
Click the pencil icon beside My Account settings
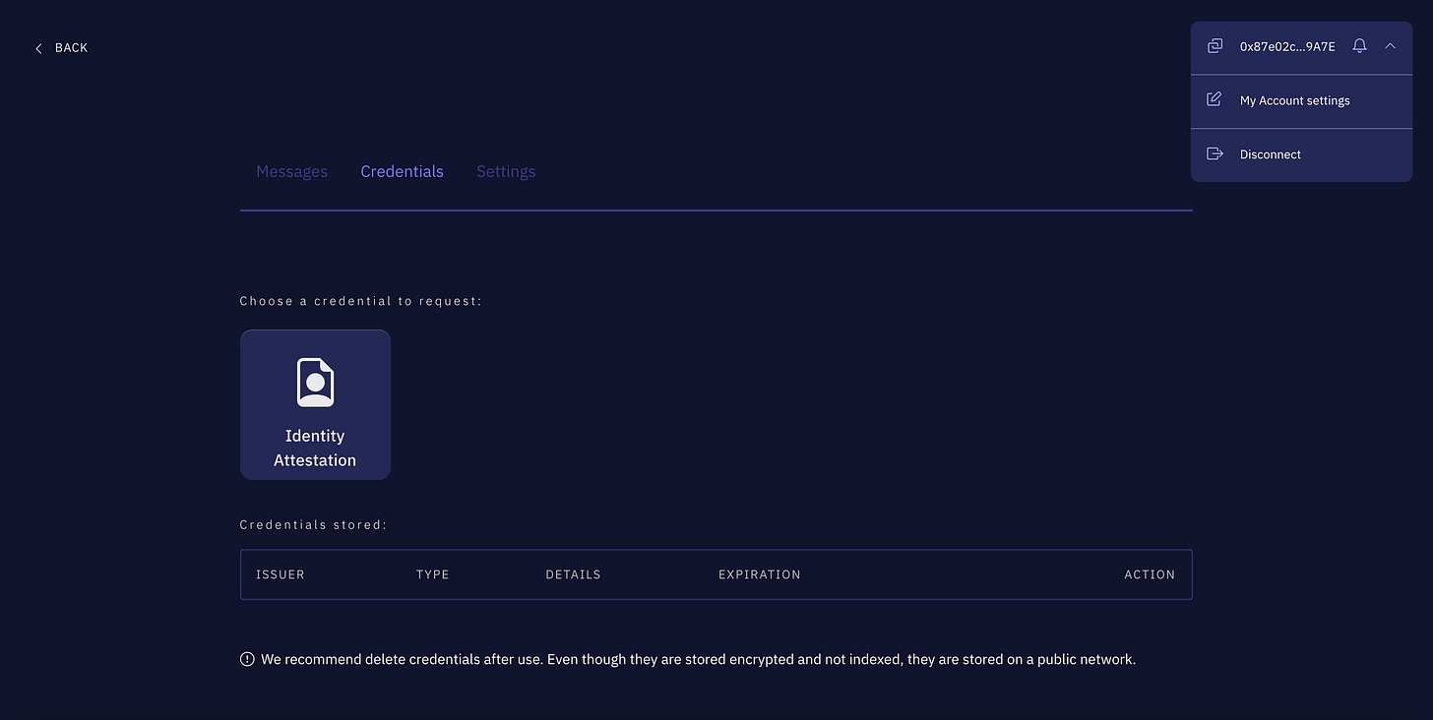tap(1215, 99)
